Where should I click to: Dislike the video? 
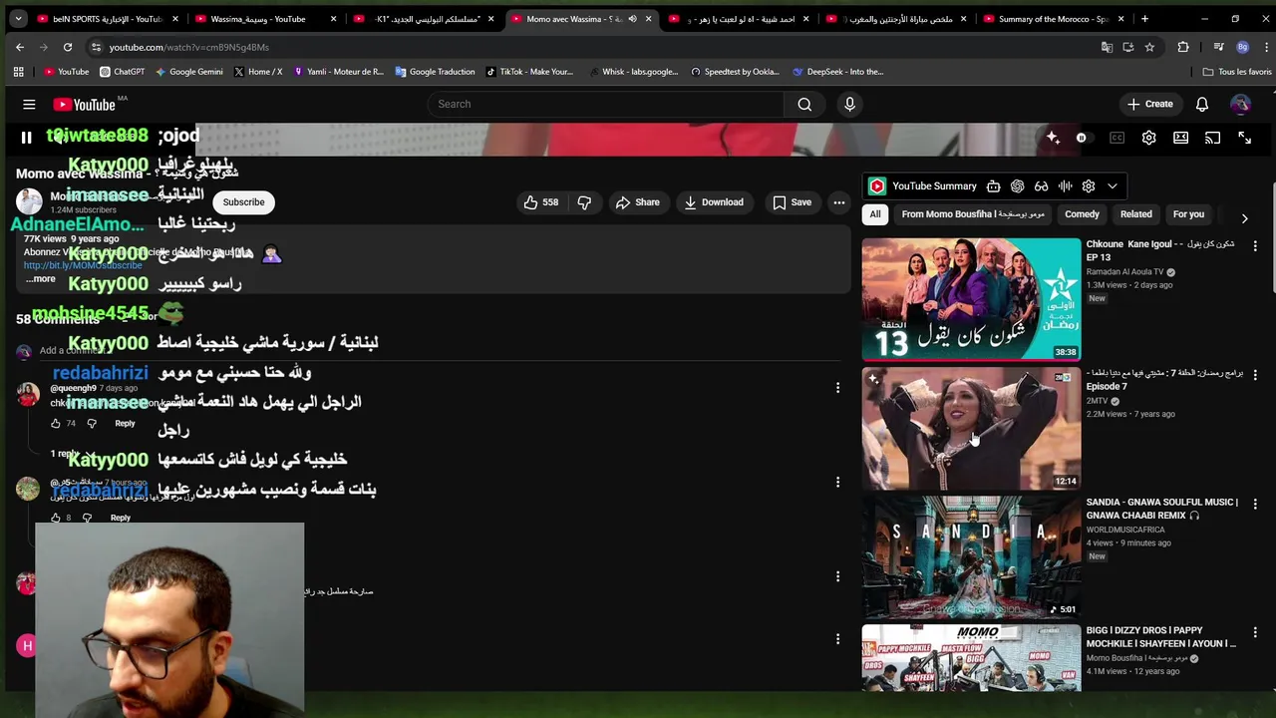584,202
